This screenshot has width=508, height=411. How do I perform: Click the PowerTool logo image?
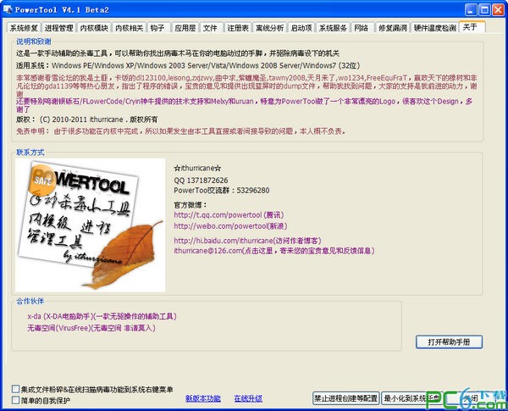(x=90, y=225)
